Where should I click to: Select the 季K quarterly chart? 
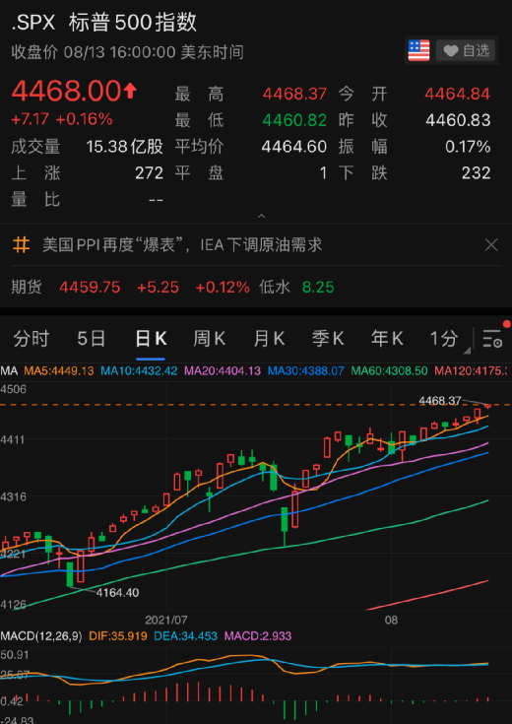pyautogui.click(x=328, y=339)
